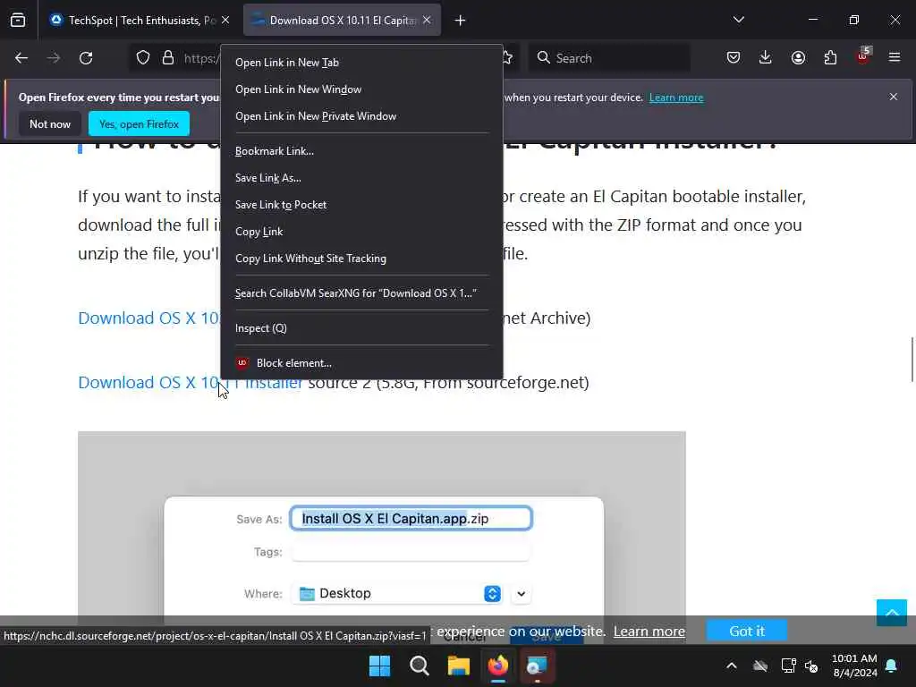Save page to Pocket icon
Viewport: 916px width, 687px height.
tap(734, 58)
